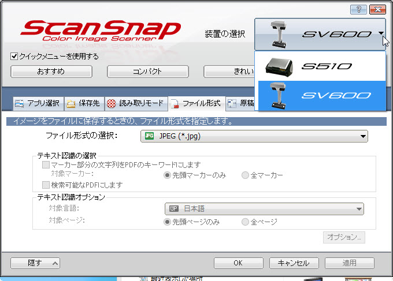Screen dimensions: 393x281
Task: Open the ファイル形式の選択 JPEG dropdown
Action: pyautogui.click(x=254, y=136)
